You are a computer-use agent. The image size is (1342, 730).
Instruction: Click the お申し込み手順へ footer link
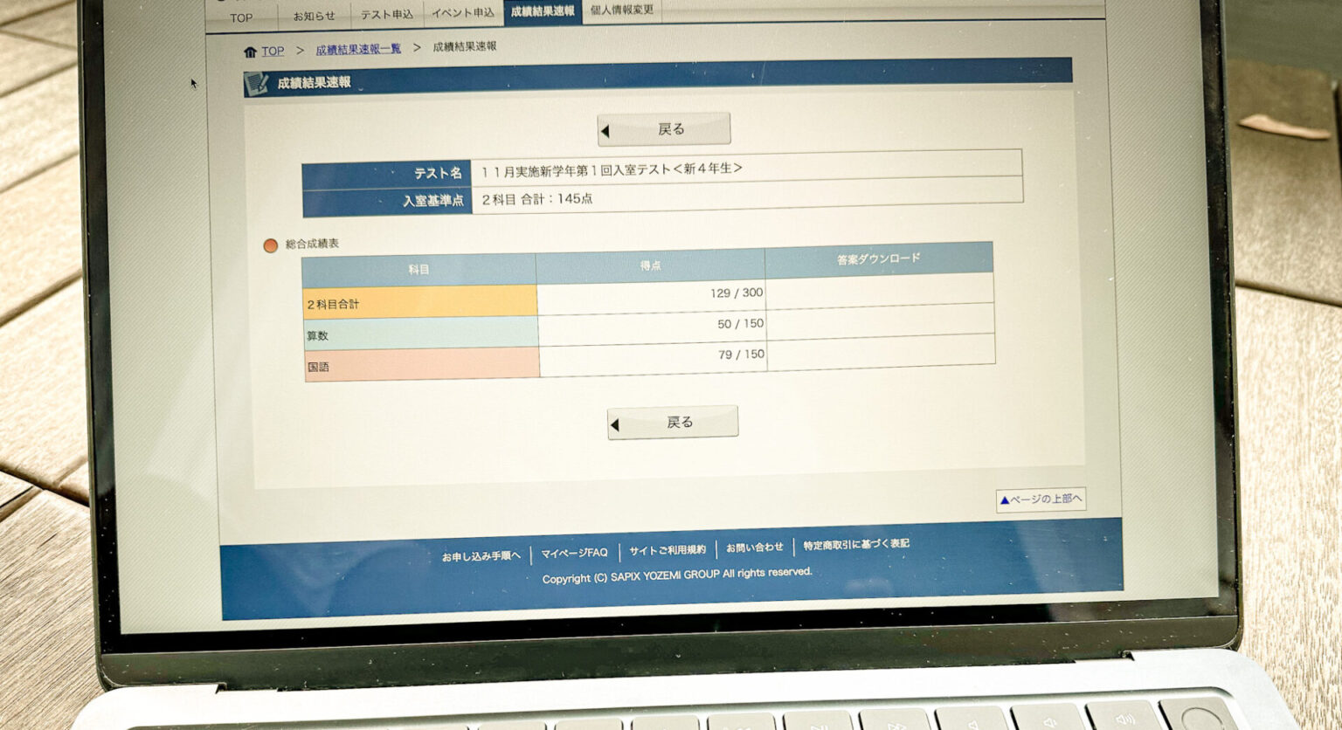click(x=482, y=554)
